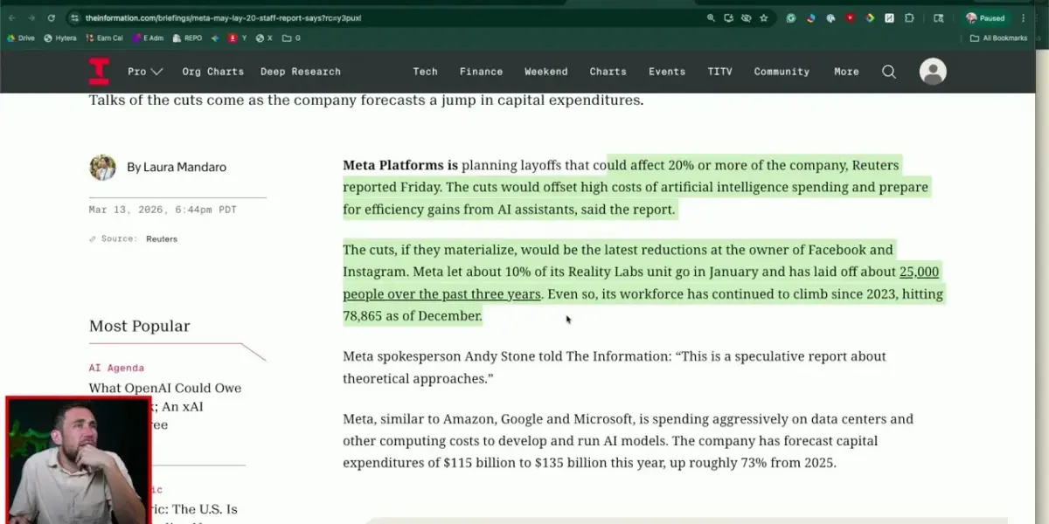1049x524 pixels.
Task: Go to the Tech section
Action: (x=425, y=72)
